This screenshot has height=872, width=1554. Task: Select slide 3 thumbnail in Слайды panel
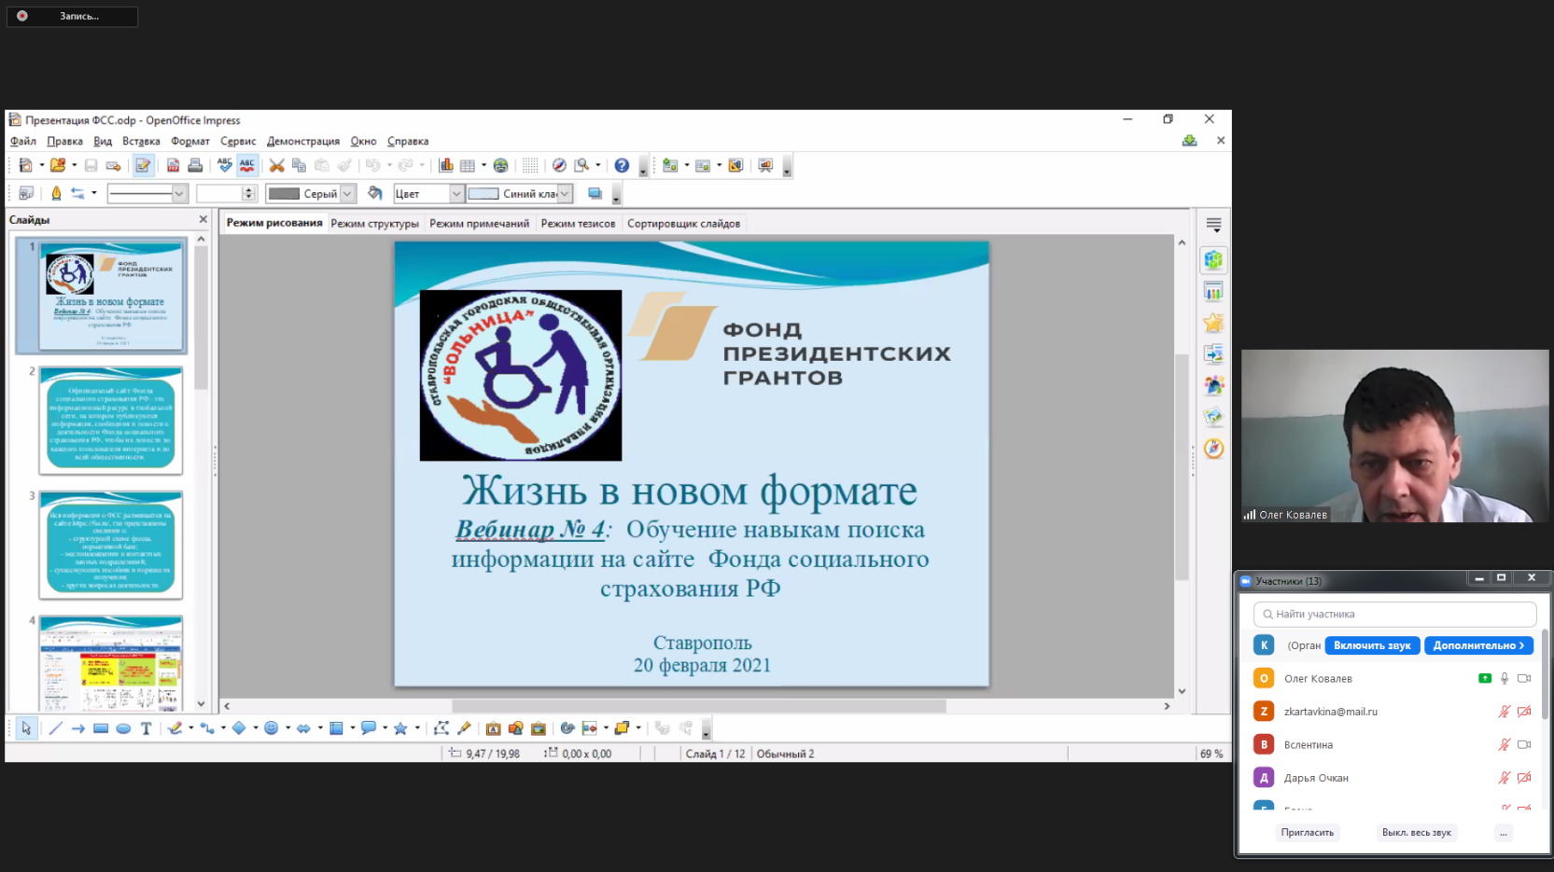[x=111, y=545]
